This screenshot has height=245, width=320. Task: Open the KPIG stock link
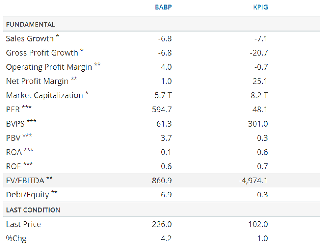pyautogui.click(x=260, y=7)
